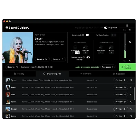The height and width of the screenshot is (138, 138).
Task: Favorite the Ember row heart icon
Action: pyautogui.click(x=131, y=109)
